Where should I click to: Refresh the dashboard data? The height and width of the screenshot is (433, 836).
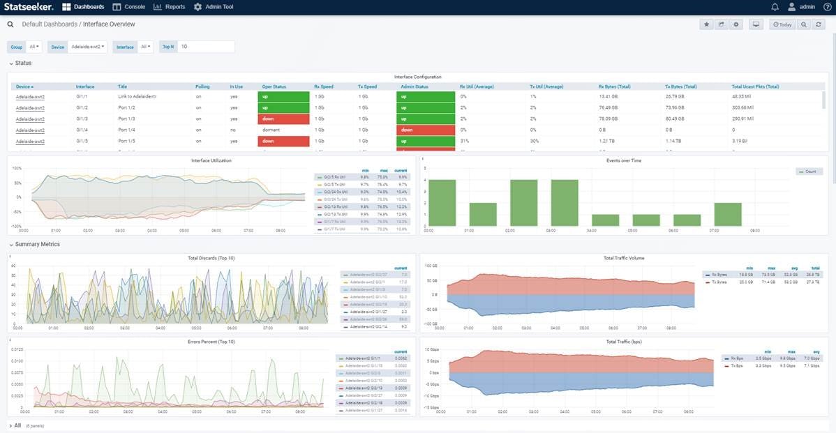point(819,24)
